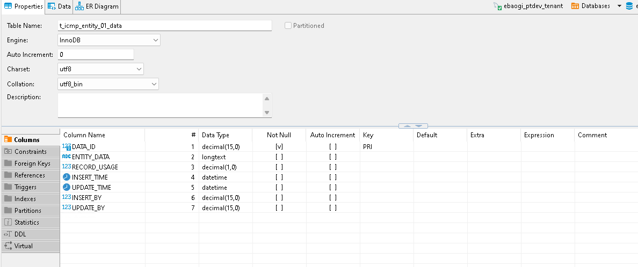
Task: Click the Description text area
Action: click(161, 105)
